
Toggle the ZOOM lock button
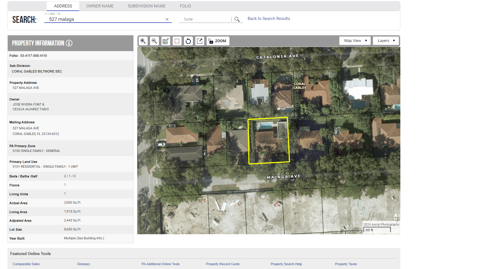[218, 41]
